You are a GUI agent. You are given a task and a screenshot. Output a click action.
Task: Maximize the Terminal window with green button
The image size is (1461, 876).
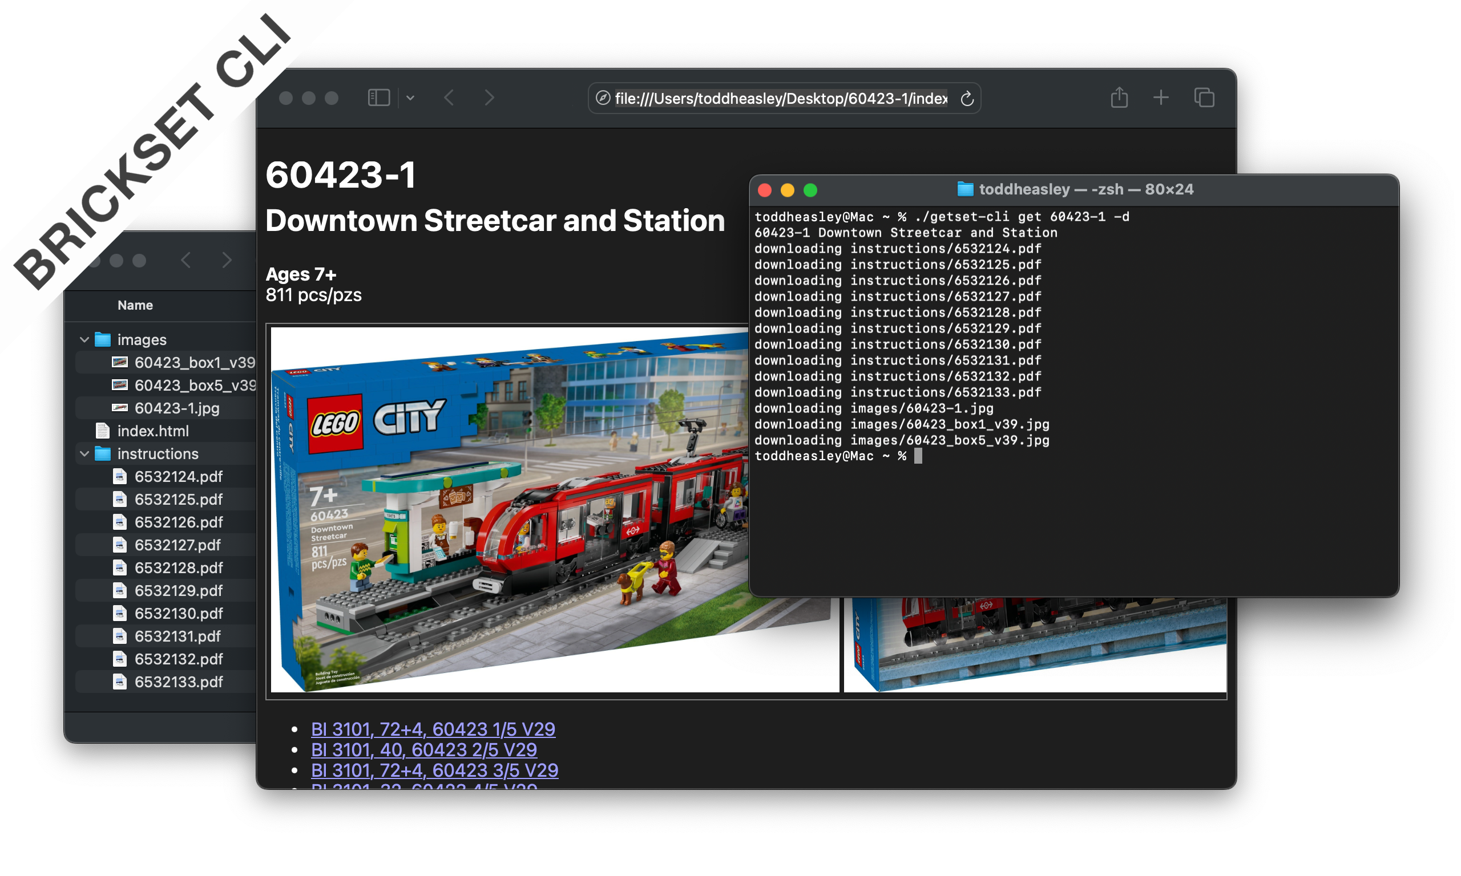(x=810, y=190)
